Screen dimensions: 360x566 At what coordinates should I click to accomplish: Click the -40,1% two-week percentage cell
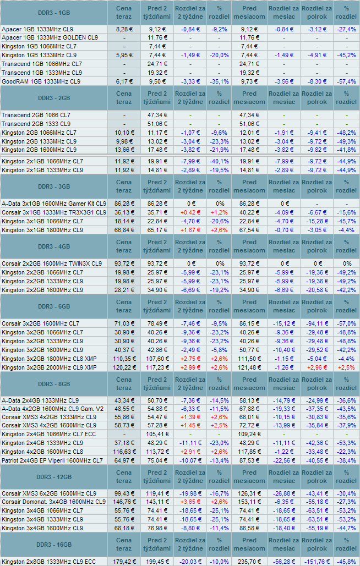pyautogui.click(x=219, y=161)
